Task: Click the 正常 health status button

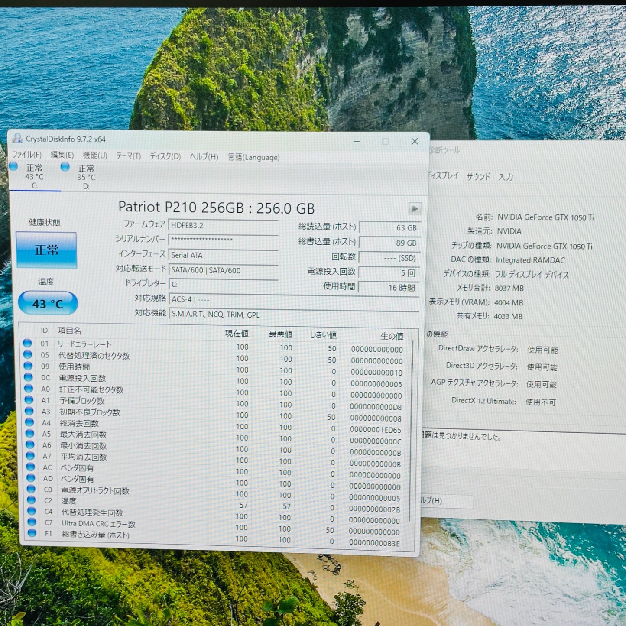Action: coord(45,250)
